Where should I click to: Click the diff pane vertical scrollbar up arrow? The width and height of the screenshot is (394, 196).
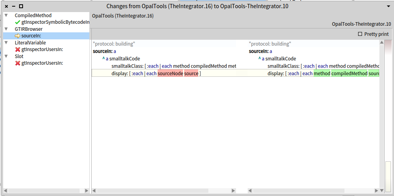click(382, 42)
